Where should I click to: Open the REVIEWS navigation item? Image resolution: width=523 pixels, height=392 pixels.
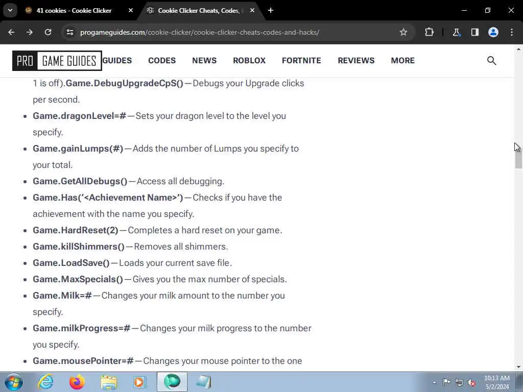pos(356,61)
